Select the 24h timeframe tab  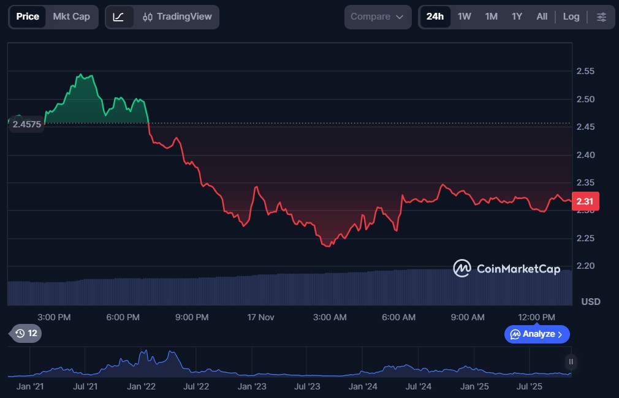pos(435,17)
